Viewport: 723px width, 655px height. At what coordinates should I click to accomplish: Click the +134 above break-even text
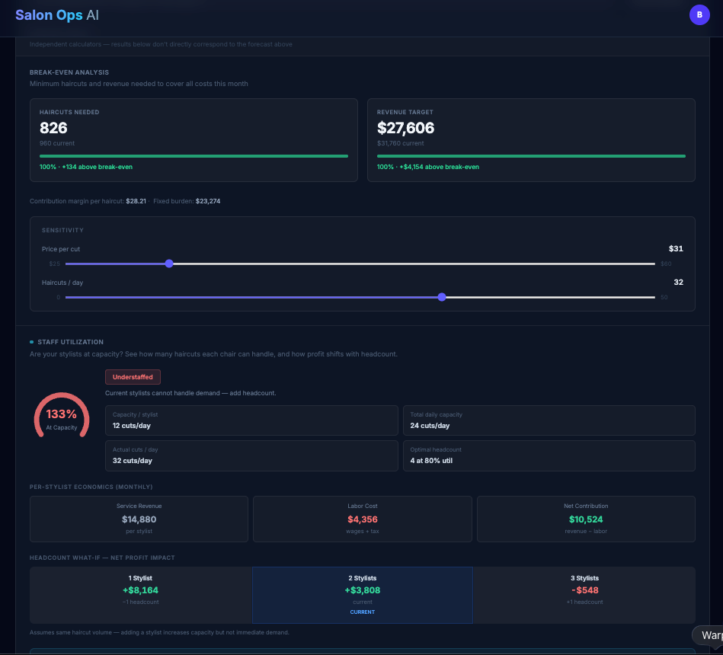(x=98, y=167)
